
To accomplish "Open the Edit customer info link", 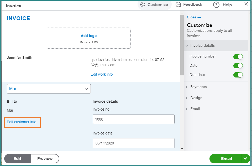I will click(x=22, y=122).
